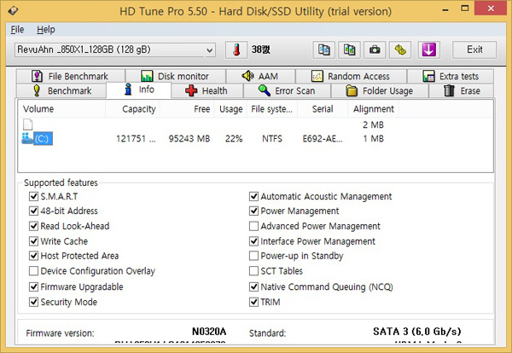
Task: Open the Help menu
Action: (x=46, y=29)
